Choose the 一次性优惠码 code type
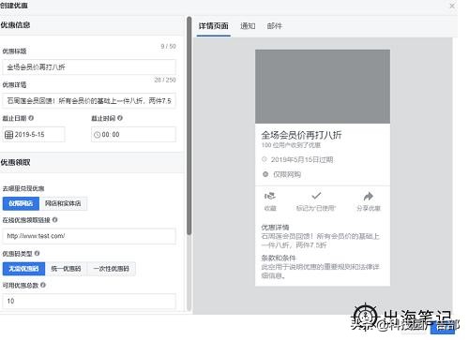The height and width of the screenshot is (340, 469). [112, 269]
